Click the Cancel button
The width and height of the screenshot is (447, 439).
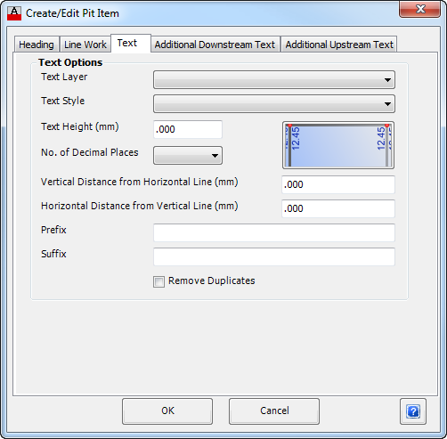[274, 411]
